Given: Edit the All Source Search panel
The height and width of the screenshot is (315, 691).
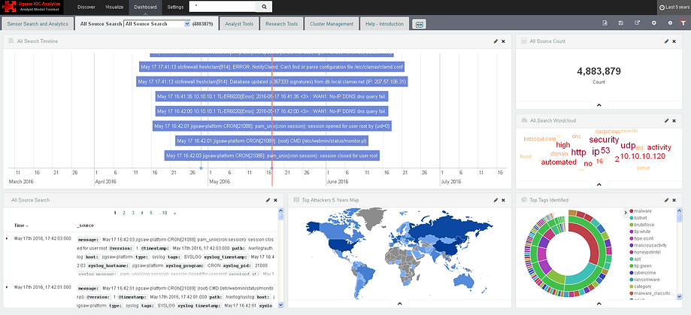Looking at the screenshot, I should point(268,200).
